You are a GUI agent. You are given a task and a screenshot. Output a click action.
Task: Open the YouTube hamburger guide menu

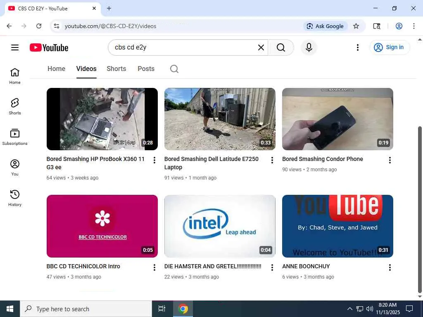[x=15, y=47]
